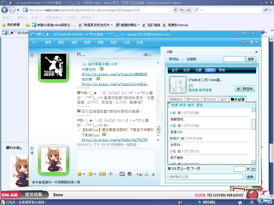Collapse contact picture with arrow toggle
Screen dimensions: 274x205
(32, 55)
